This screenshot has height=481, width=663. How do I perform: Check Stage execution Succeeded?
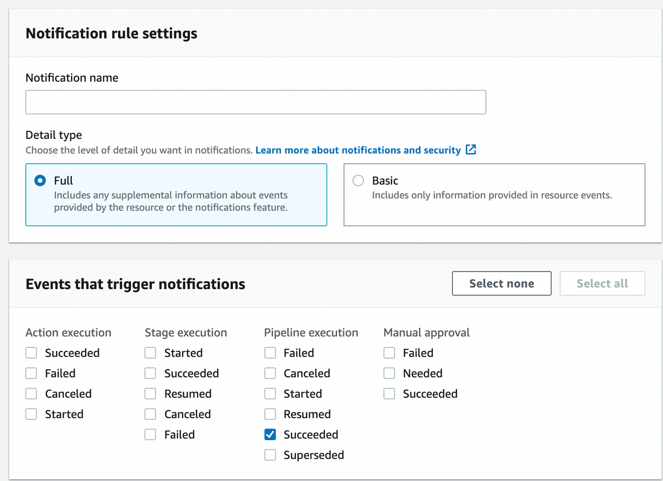150,373
